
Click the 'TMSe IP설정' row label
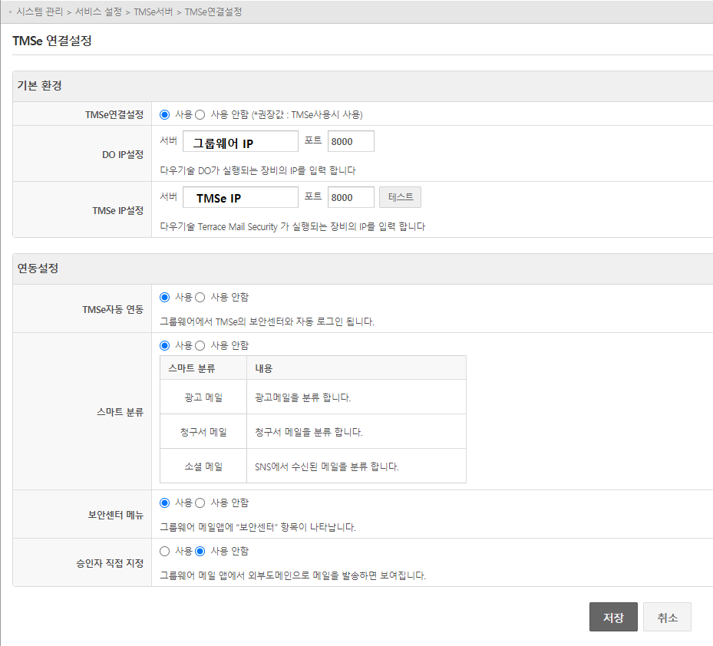[117, 210]
